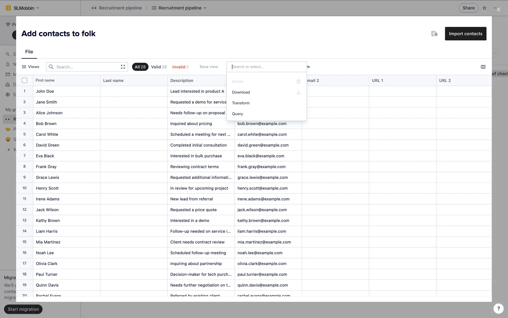Close the import dialog with X
Screen dimensions: 508x318
point(498,10)
